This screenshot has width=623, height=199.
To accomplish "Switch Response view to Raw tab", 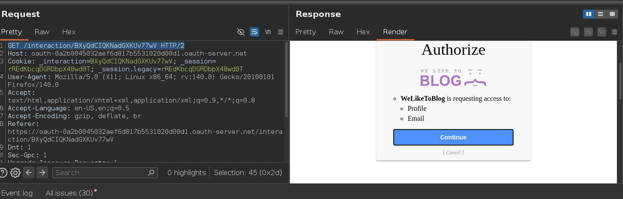I will click(x=336, y=32).
